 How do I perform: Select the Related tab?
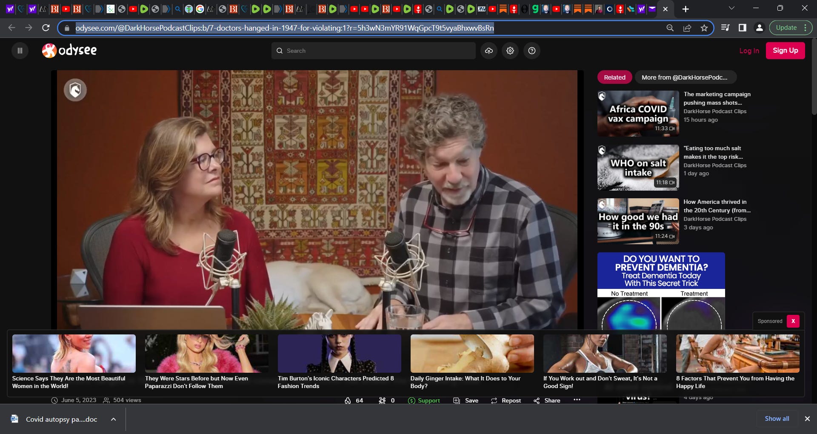point(614,77)
